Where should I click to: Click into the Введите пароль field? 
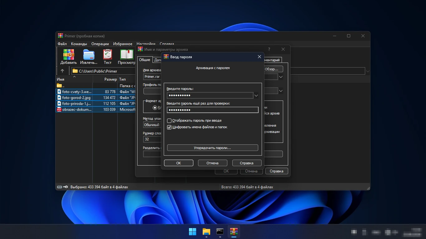(x=210, y=96)
